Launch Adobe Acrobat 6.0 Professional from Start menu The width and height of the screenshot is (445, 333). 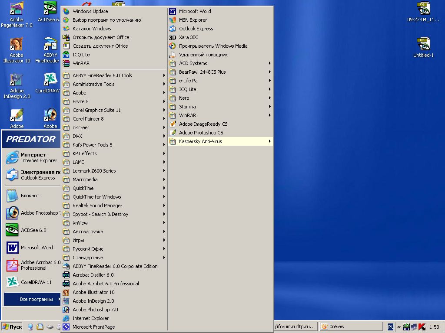pyautogui.click(x=32, y=265)
